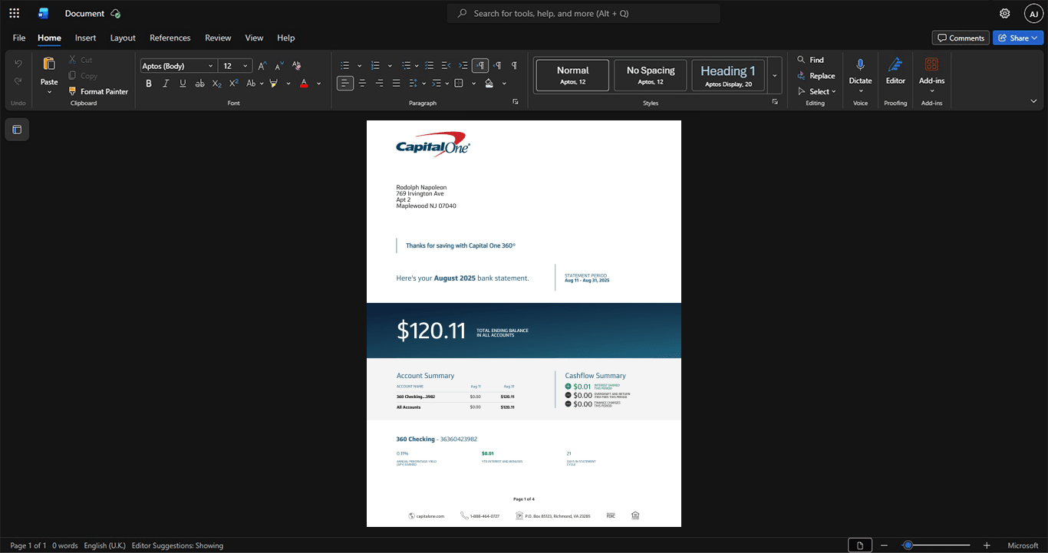Viewport: 1048px width, 553px height.
Task: Open the navigation pane icon
Action: tap(17, 130)
